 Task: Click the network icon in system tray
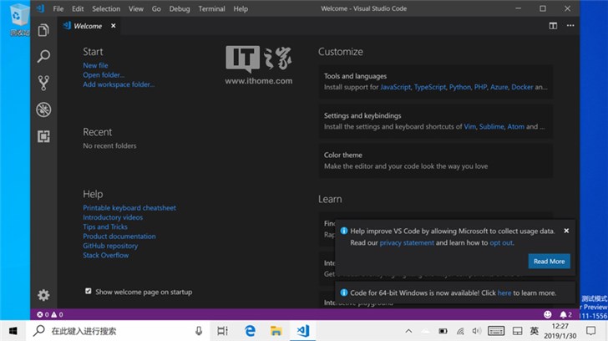pos(460,331)
